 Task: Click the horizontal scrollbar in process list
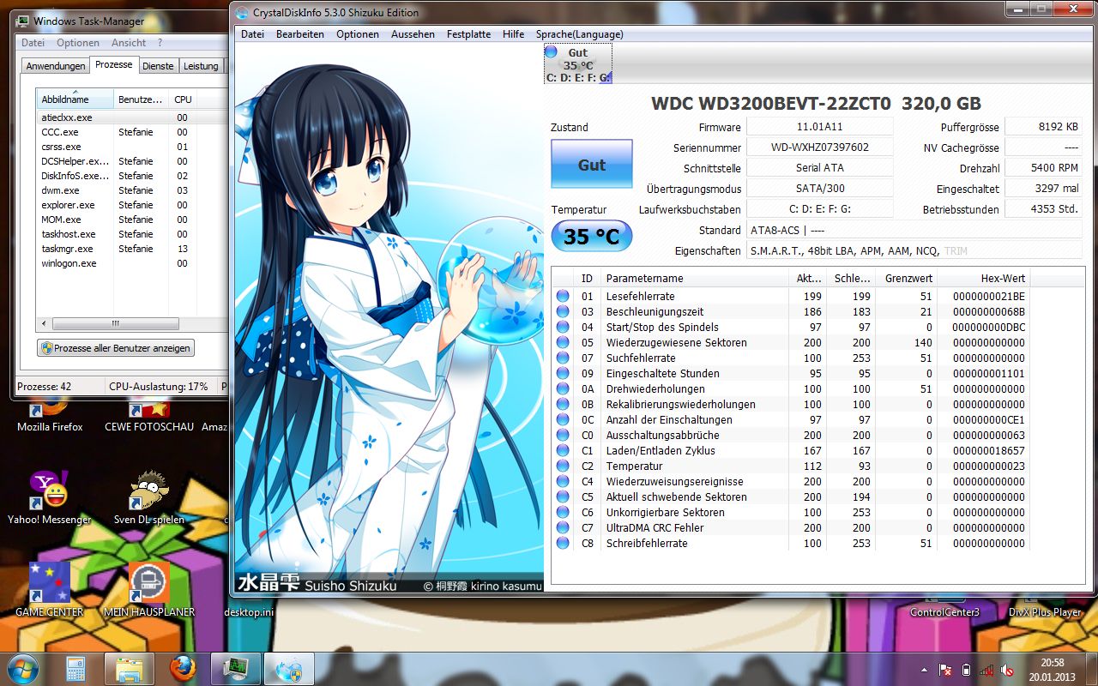(115, 323)
